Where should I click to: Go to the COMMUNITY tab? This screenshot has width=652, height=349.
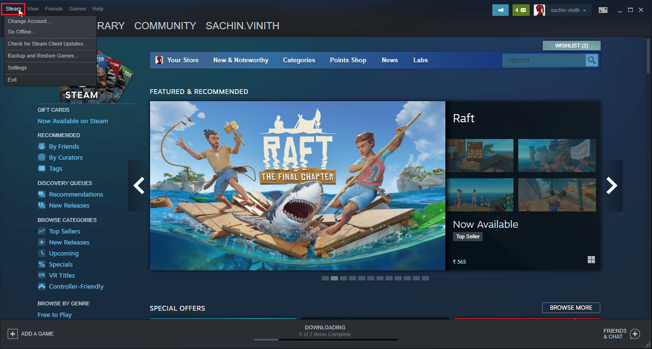pos(165,26)
